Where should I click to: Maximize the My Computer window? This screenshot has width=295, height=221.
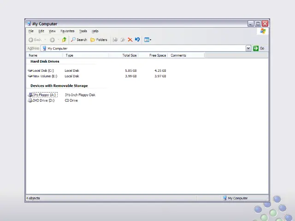click(258, 23)
